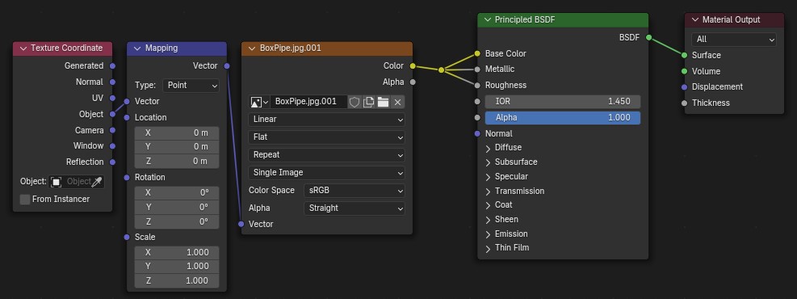Open the sRGB Color Space dropdown
This screenshot has height=299, width=797.
coord(354,190)
